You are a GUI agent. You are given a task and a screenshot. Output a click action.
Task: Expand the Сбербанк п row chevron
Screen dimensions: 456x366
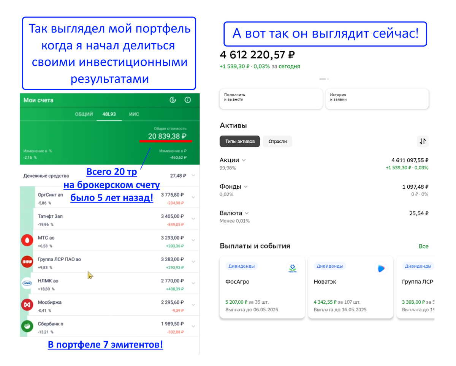(193, 327)
